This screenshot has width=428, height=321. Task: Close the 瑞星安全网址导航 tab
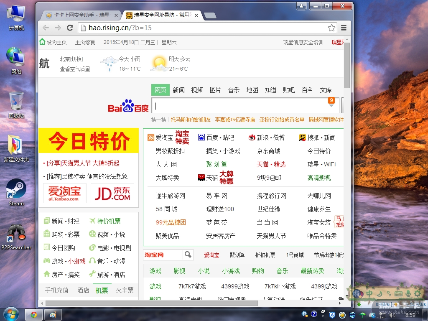click(196, 15)
